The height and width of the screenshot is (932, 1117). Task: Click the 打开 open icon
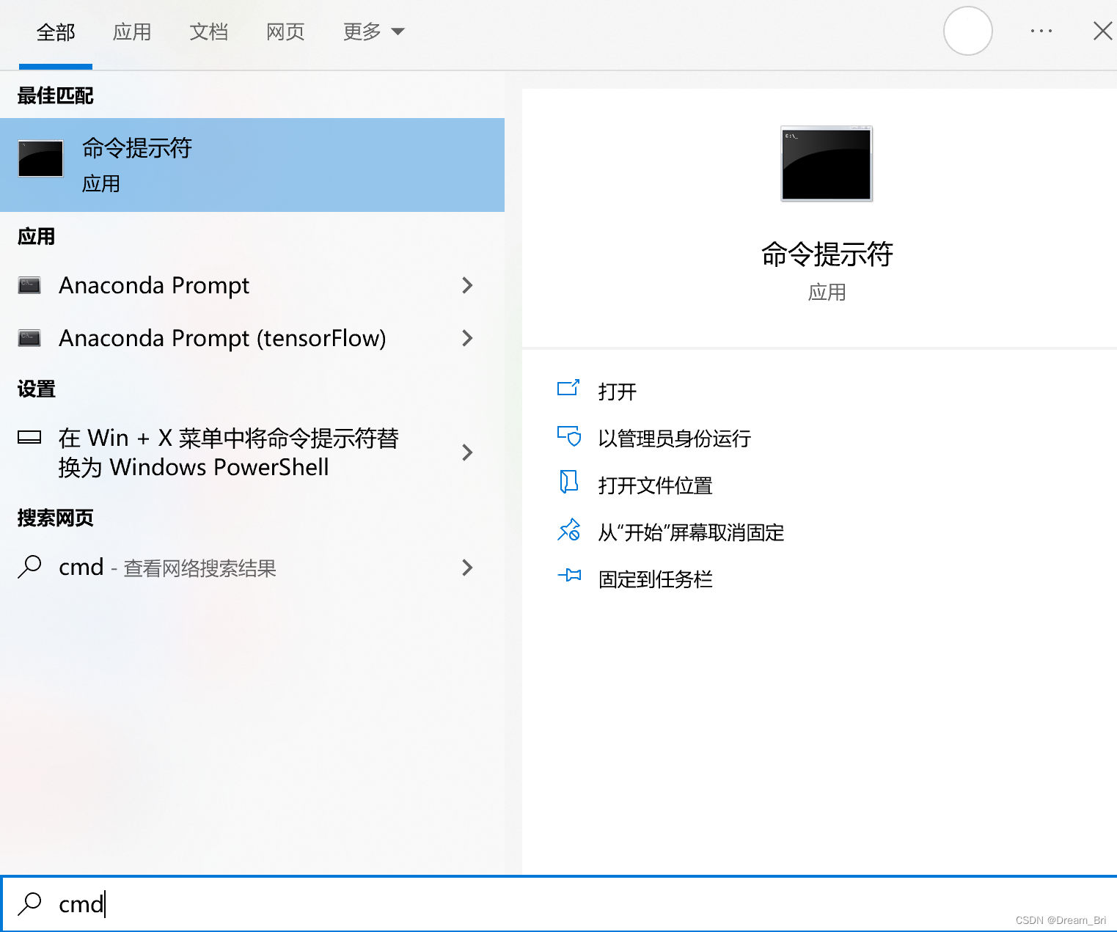tap(568, 388)
